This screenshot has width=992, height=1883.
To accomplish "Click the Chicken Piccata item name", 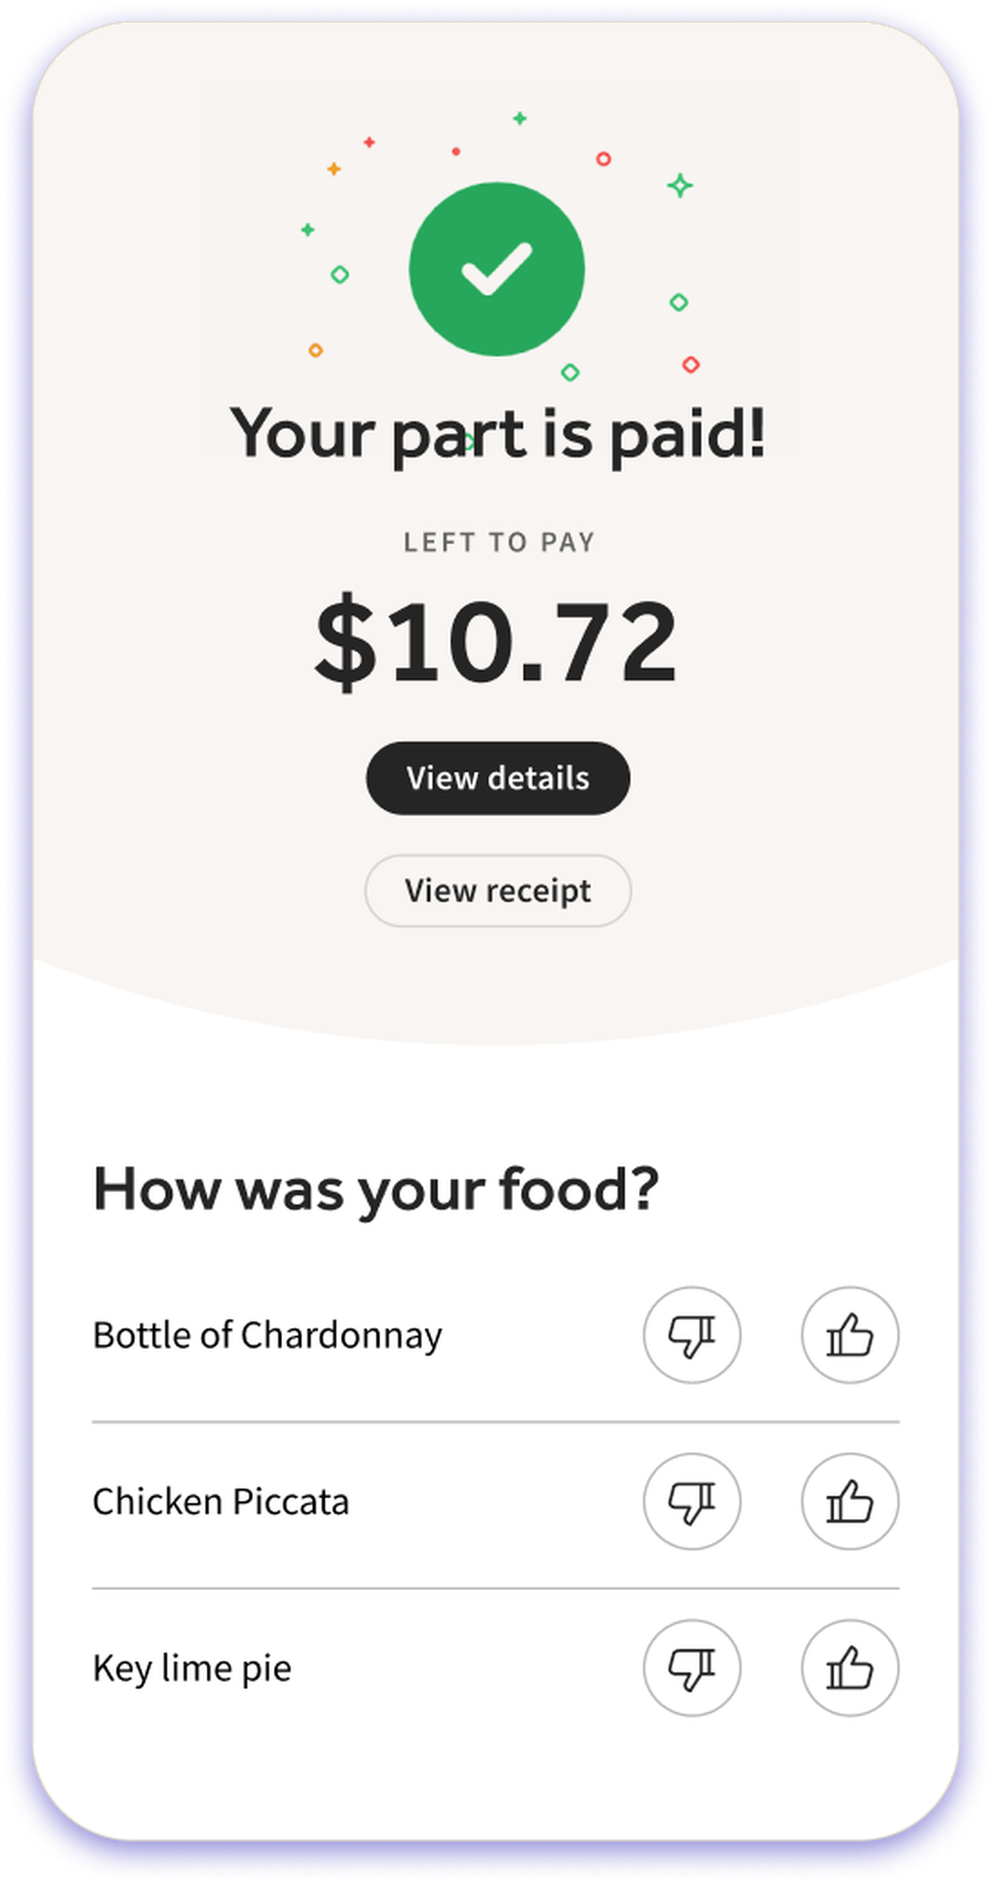I will tap(221, 1501).
